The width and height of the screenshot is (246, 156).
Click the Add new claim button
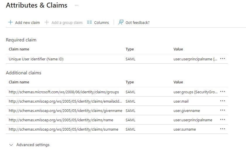pyautogui.click(x=27, y=22)
